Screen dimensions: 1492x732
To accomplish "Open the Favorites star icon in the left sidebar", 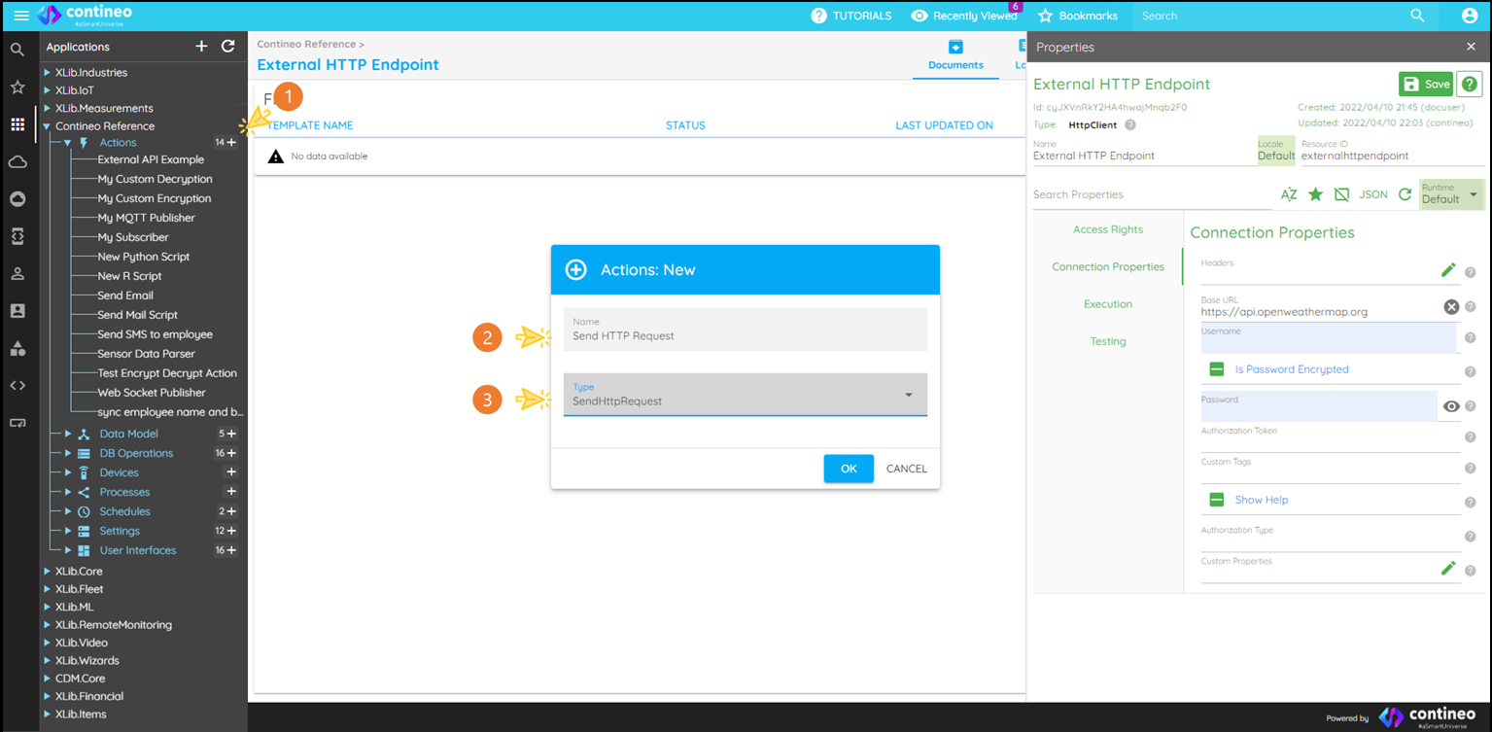I will tap(17, 87).
